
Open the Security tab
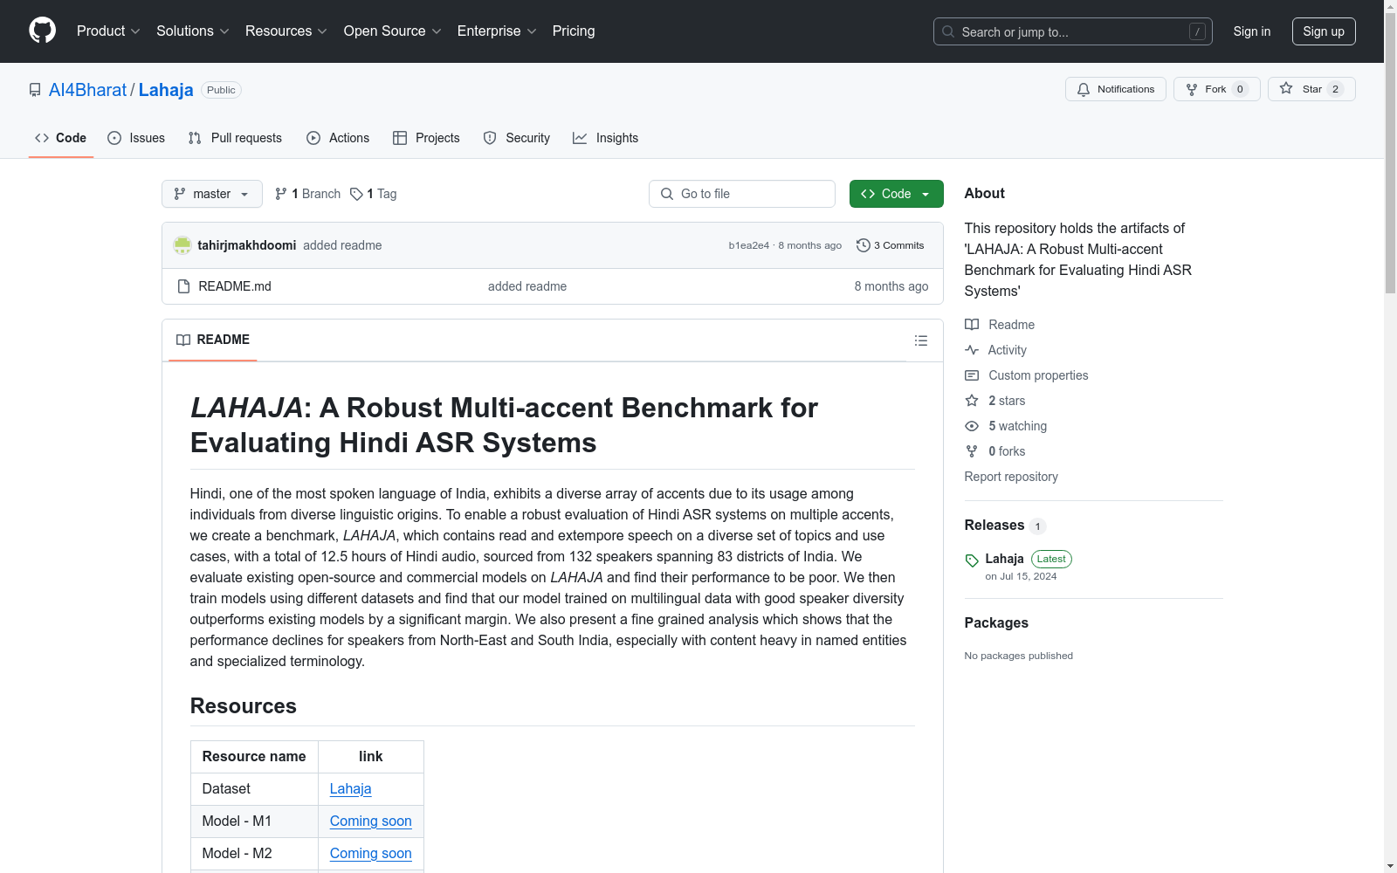pos(517,138)
